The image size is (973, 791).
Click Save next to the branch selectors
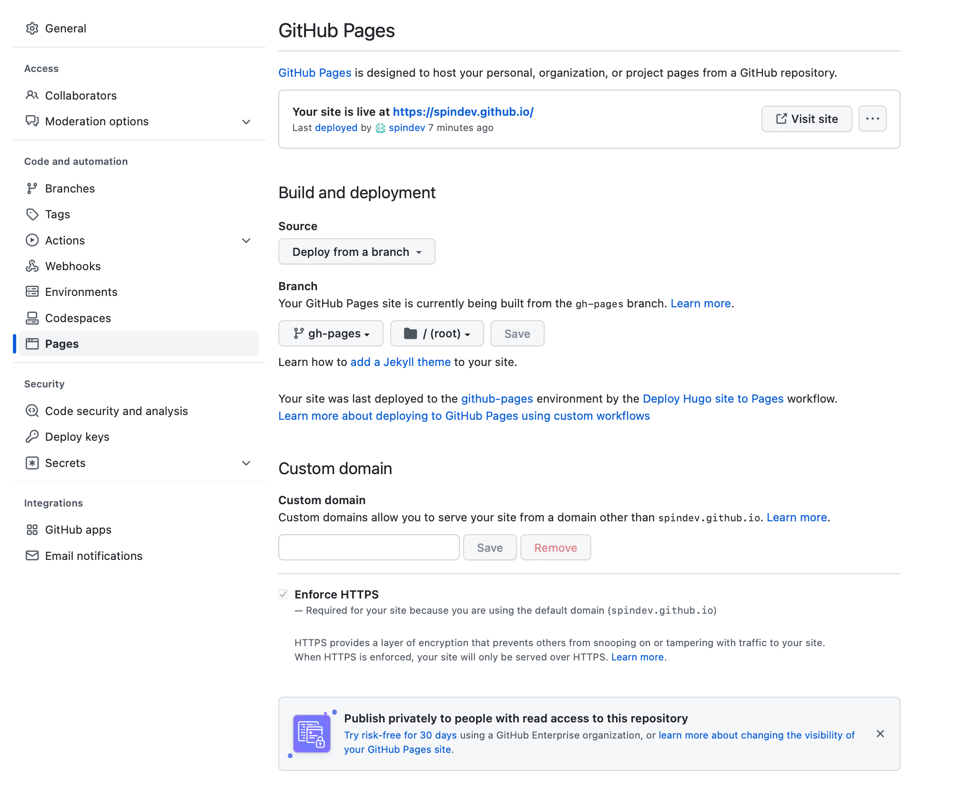[517, 334]
